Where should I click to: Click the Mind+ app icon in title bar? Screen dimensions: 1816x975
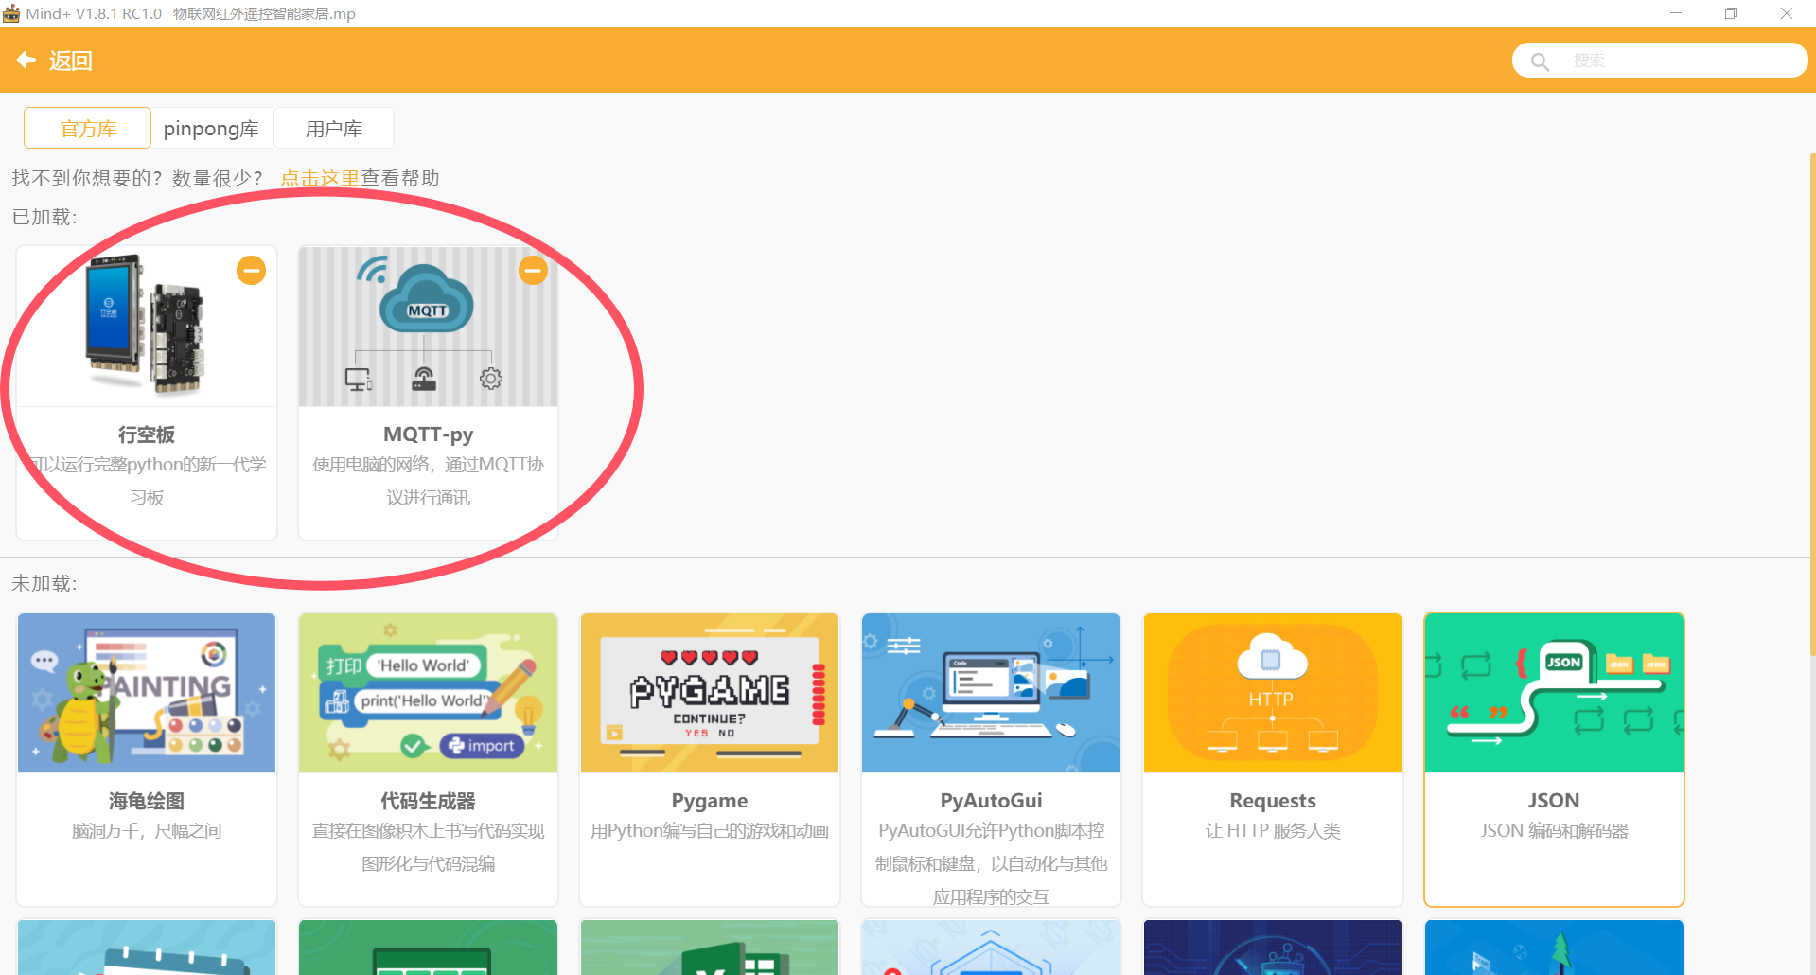pos(11,13)
